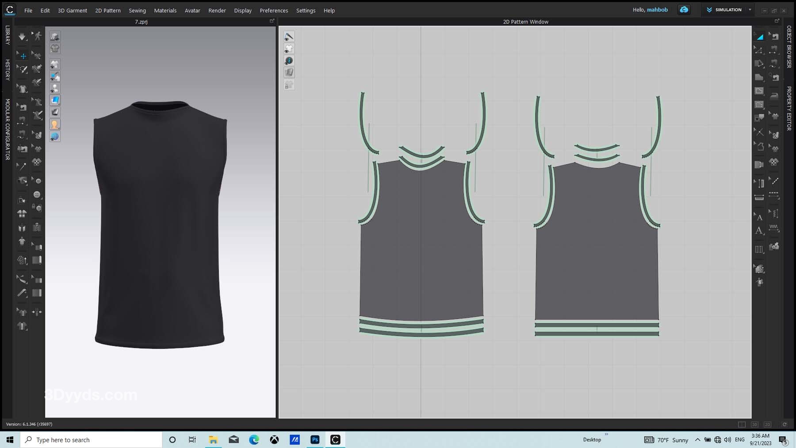
Task: Click the Pin tool in 3D toolbar
Action: coord(22,166)
